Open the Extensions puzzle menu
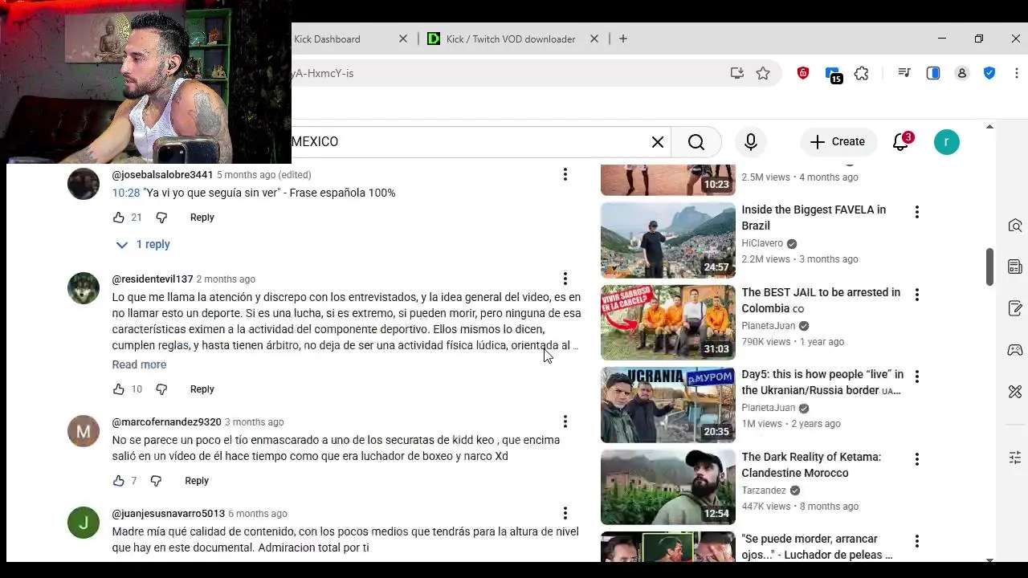The height and width of the screenshot is (578, 1028). [862, 73]
